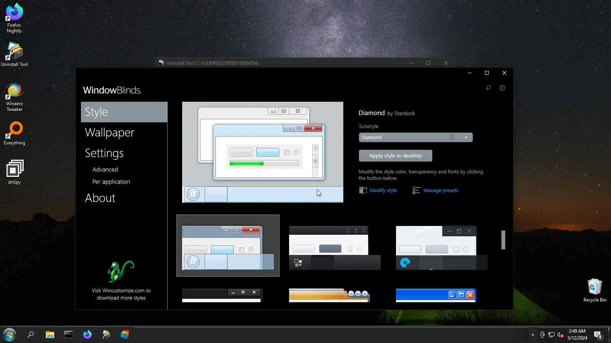Open Per application settings
Viewport: 611px width, 343px height.
111,182
